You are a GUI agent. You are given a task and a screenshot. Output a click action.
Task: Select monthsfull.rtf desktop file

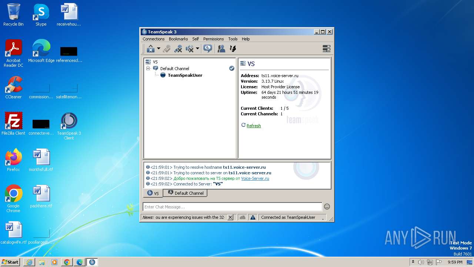pyautogui.click(x=41, y=160)
